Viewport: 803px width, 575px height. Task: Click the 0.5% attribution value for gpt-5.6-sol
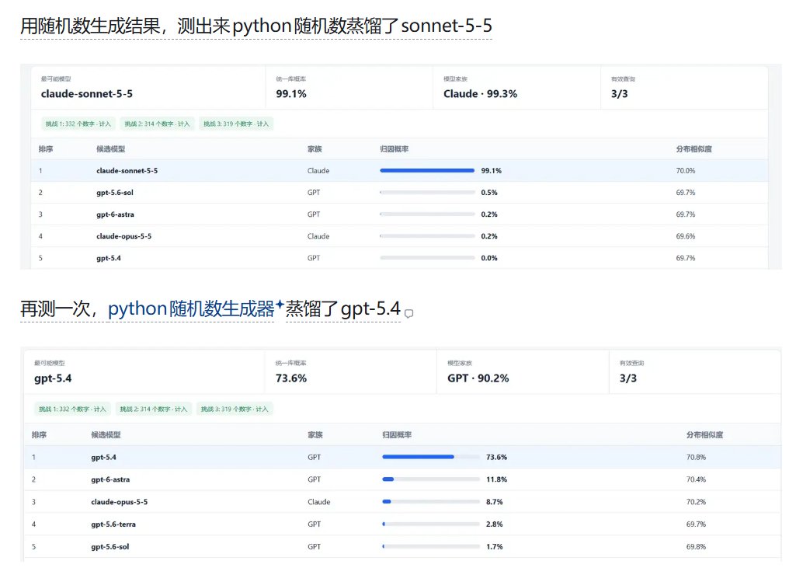click(489, 193)
